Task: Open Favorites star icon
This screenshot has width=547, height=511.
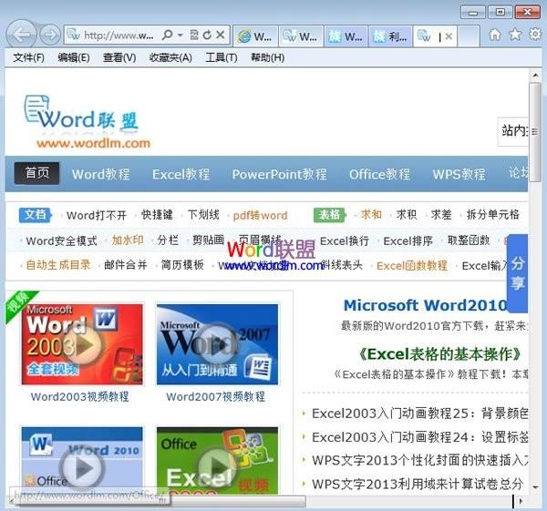Action: click(x=515, y=35)
